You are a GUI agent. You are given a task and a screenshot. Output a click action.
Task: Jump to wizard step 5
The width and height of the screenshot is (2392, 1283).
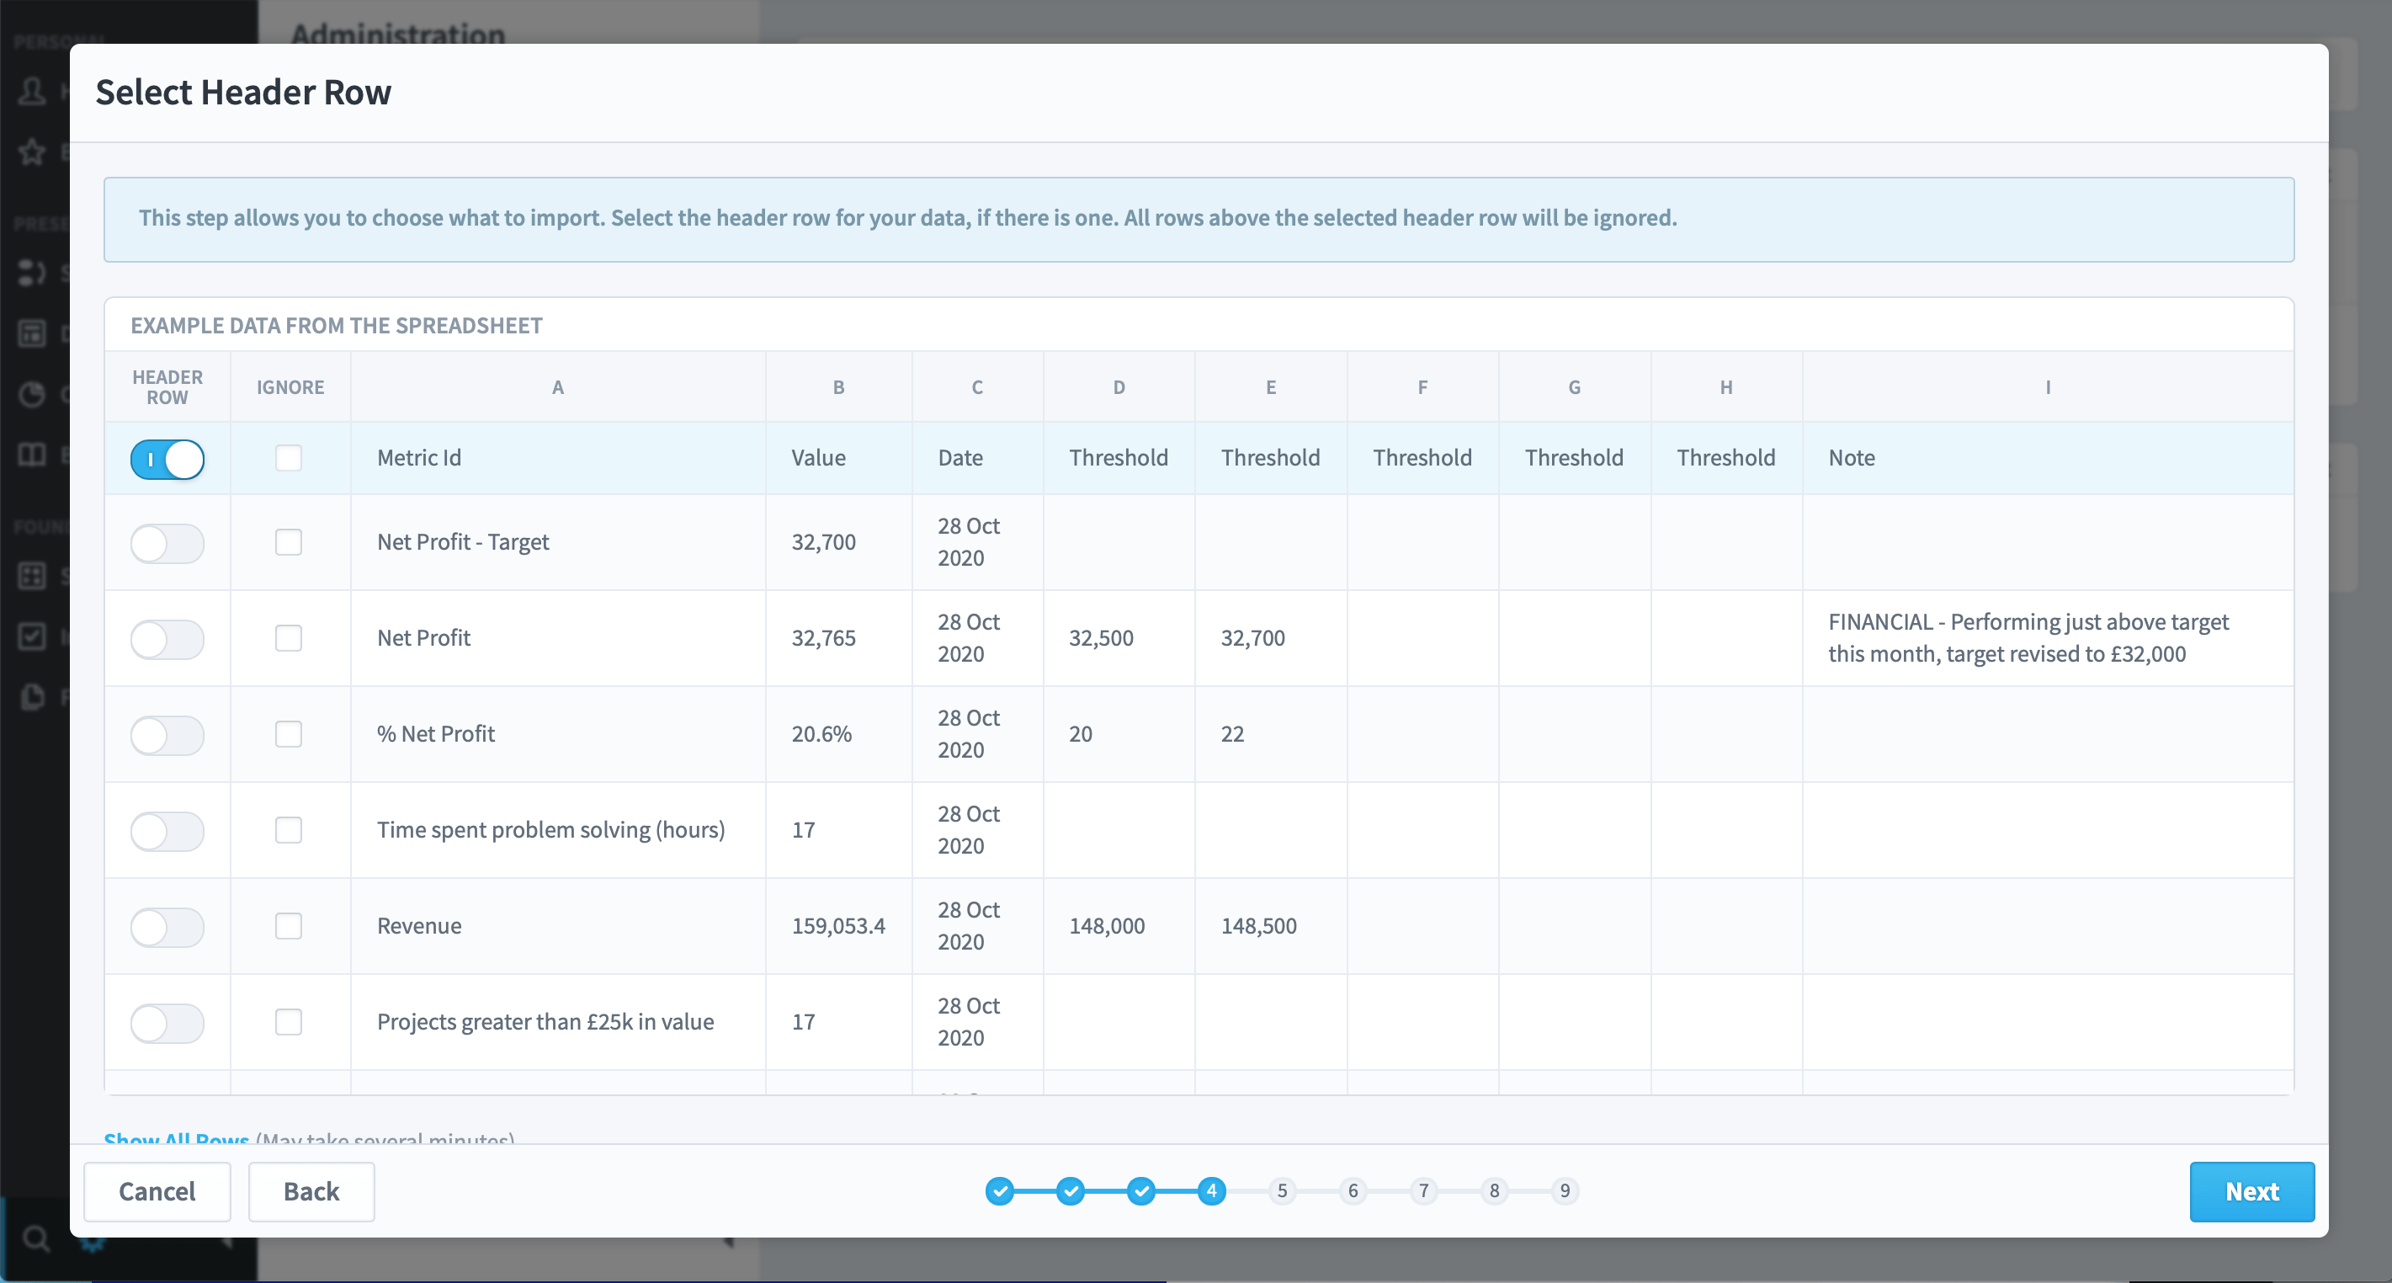(1281, 1190)
